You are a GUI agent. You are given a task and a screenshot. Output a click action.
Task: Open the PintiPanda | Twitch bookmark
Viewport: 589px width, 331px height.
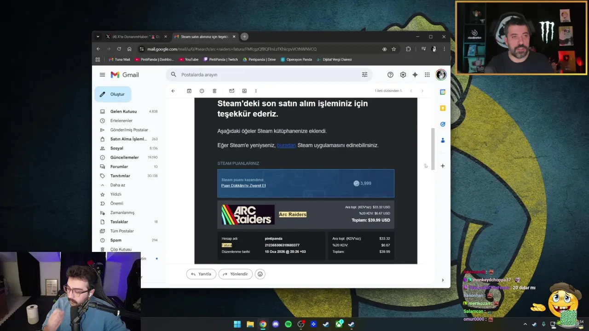220,59
